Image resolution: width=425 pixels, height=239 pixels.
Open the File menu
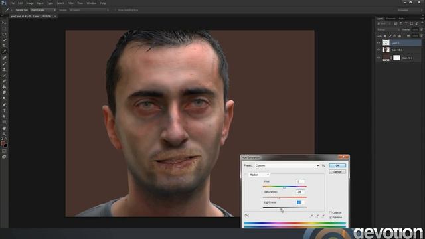[12, 3]
